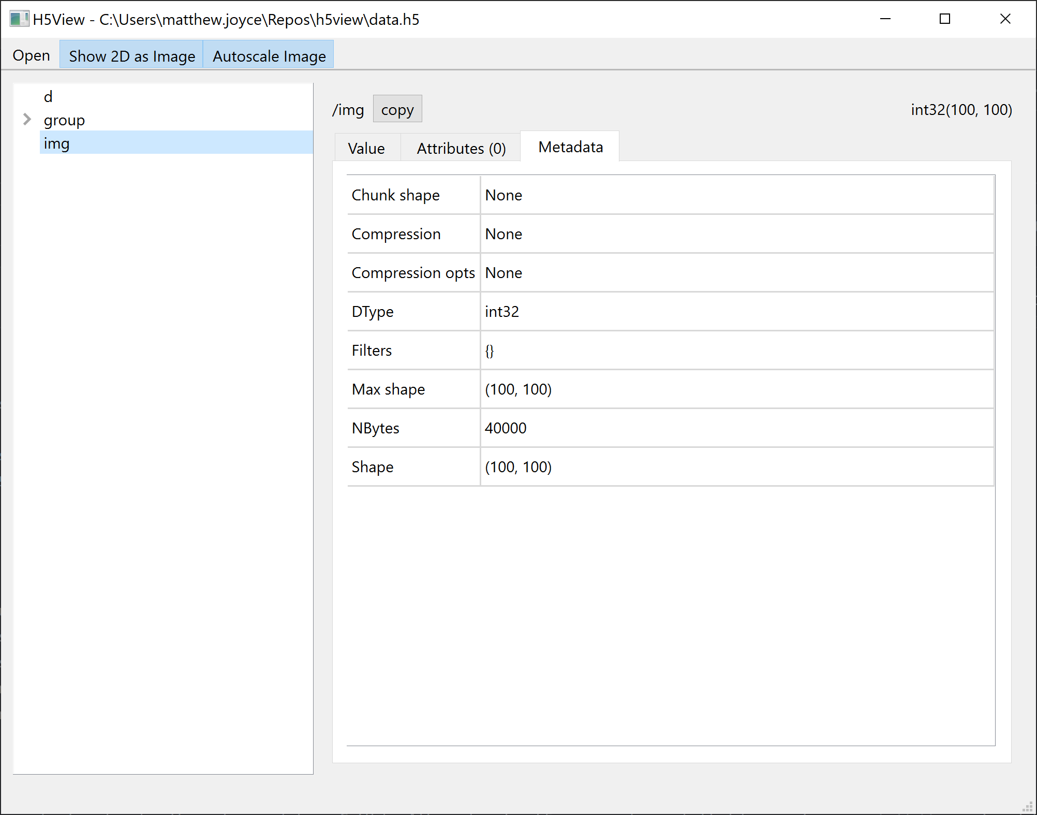Enable Autoscale Image

[x=268, y=55]
